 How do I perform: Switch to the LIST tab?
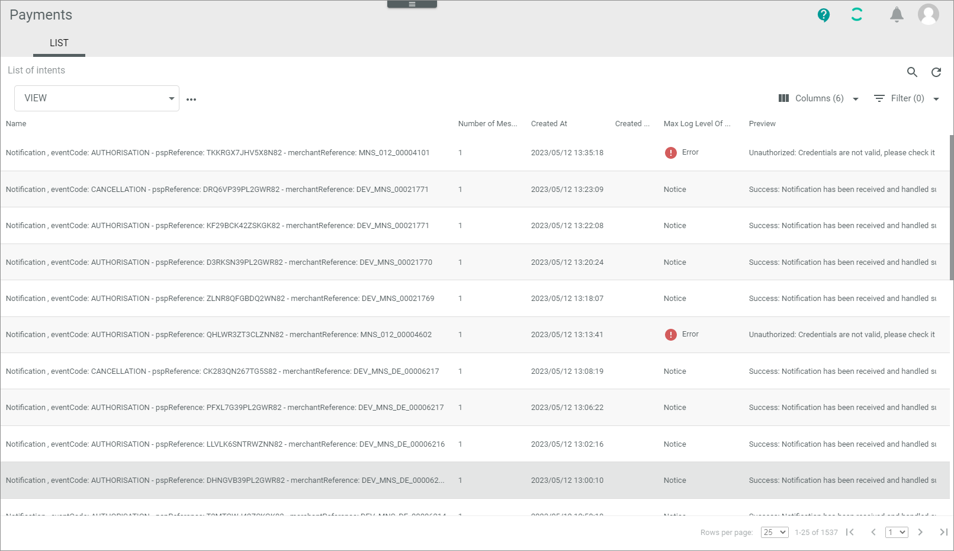(59, 43)
